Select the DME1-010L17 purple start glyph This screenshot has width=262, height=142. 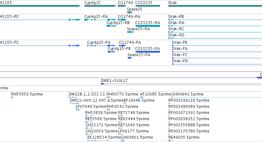tap(103, 84)
